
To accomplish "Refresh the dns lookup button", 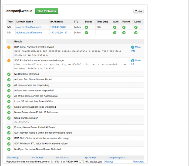I will coord(138,11).
